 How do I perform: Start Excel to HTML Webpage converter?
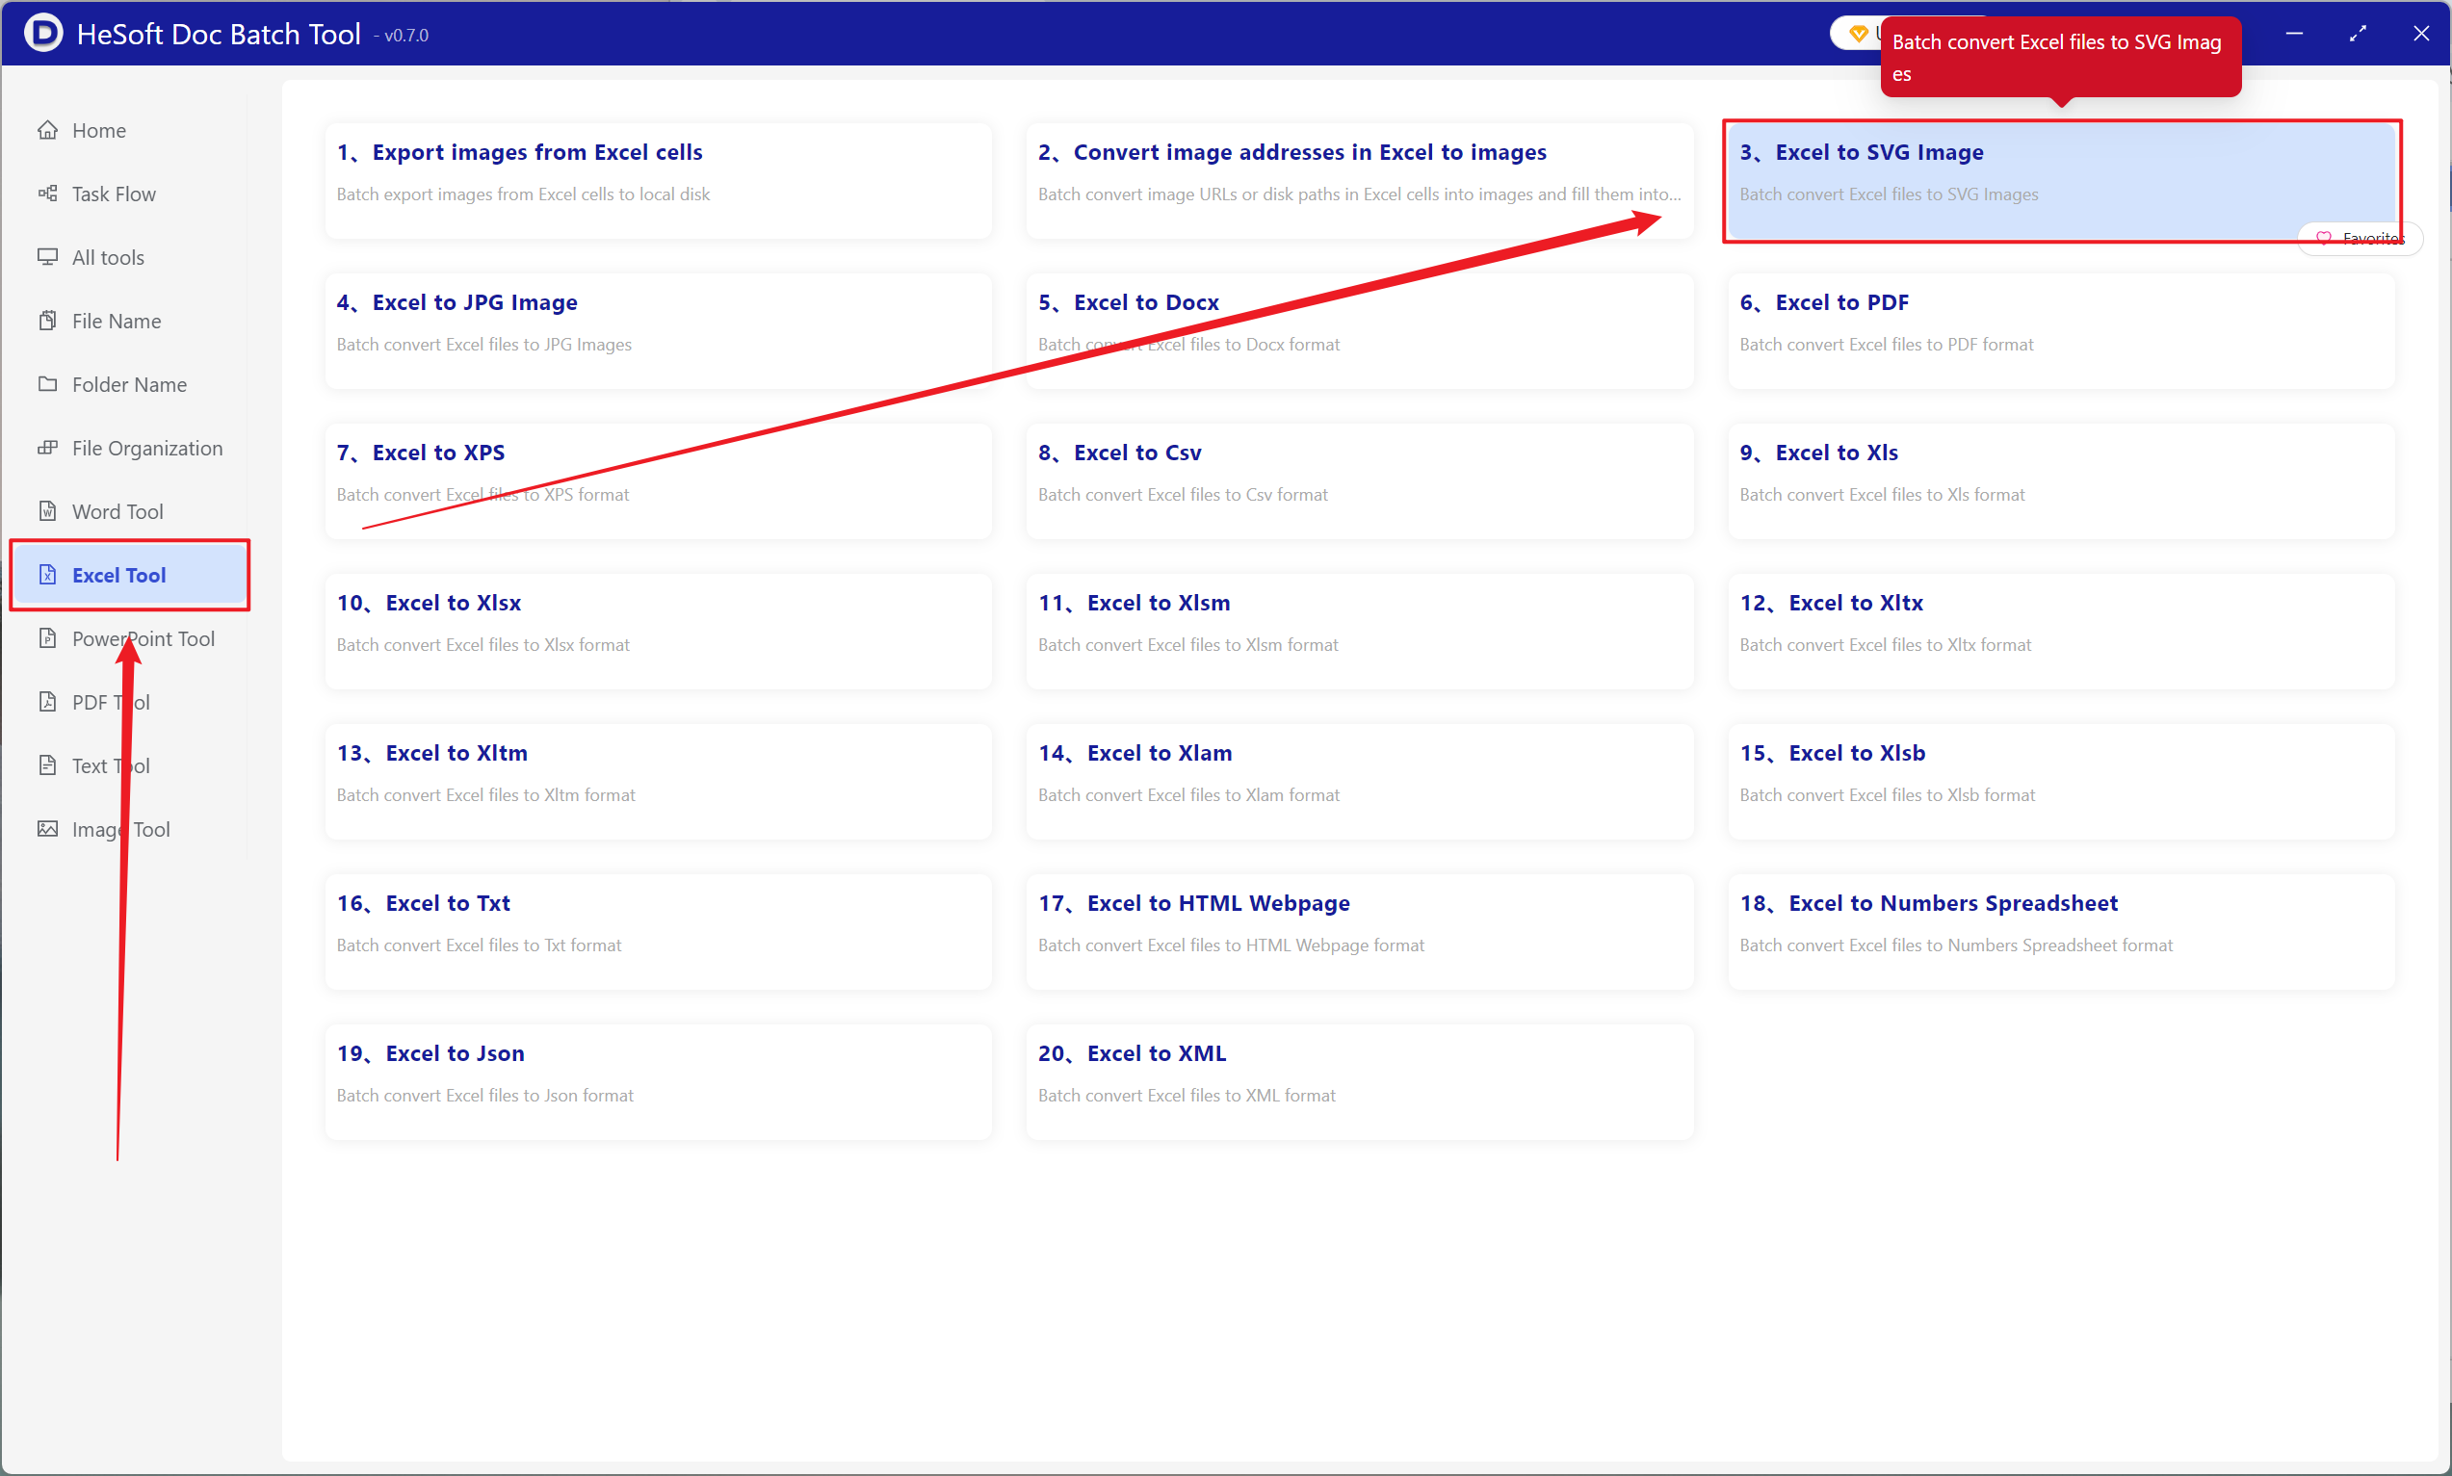pos(1360,932)
